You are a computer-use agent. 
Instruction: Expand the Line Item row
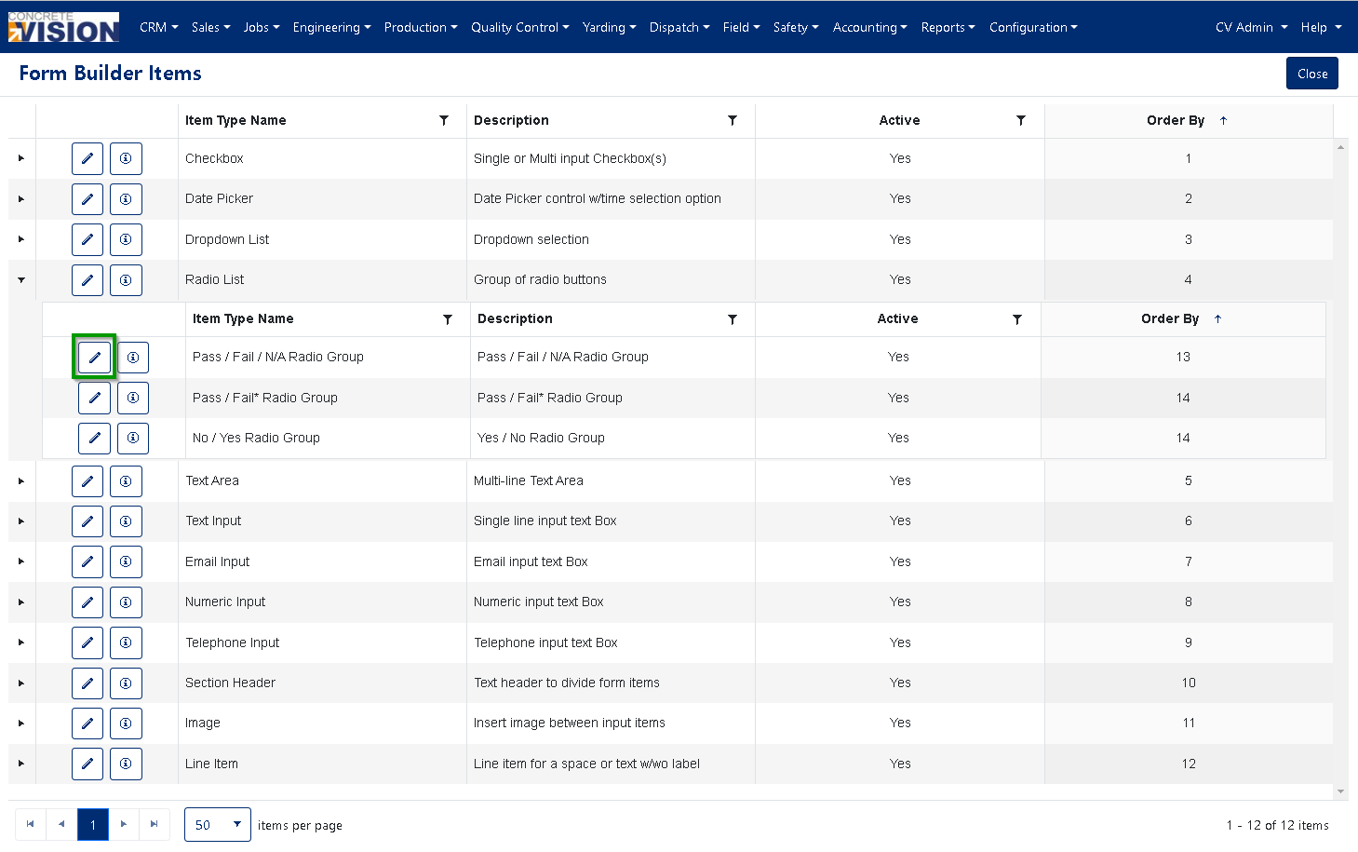click(21, 764)
